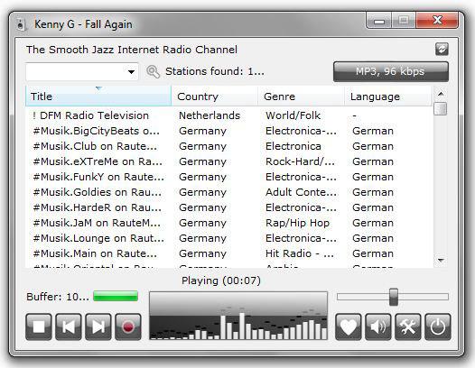Screen dimensions: 475x368
Task: Click the refresh icon in top right corner
Action: pyautogui.click(x=442, y=49)
